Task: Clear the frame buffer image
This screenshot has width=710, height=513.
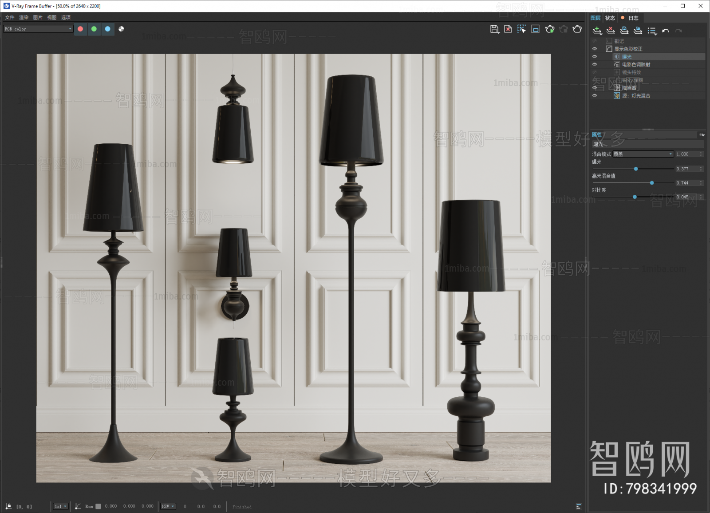Action: tap(508, 29)
